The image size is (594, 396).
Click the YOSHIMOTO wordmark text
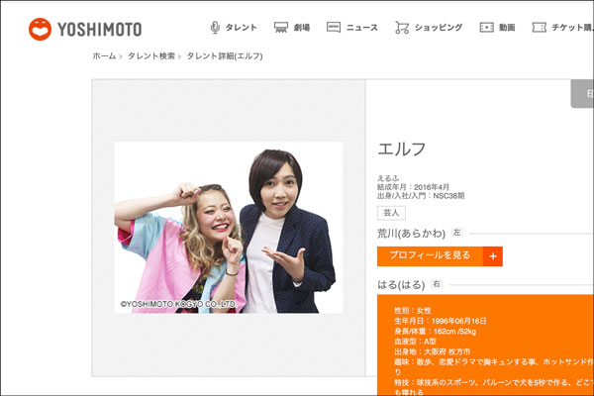coord(99,30)
